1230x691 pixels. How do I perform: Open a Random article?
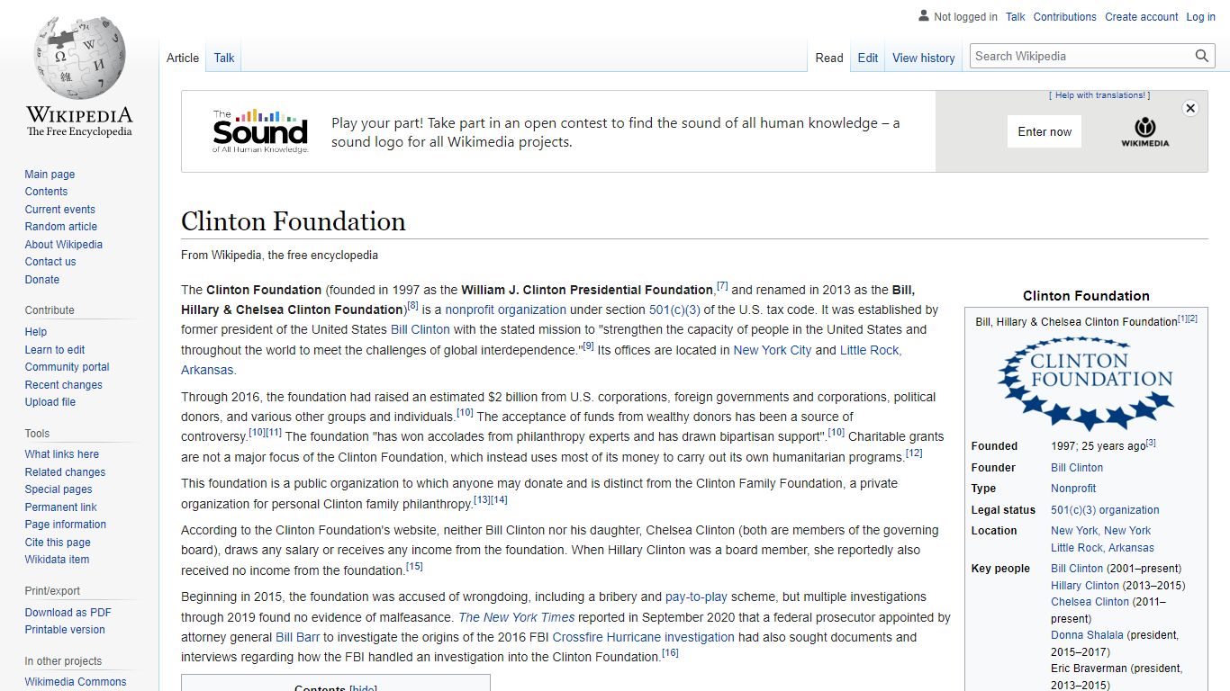[60, 227]
